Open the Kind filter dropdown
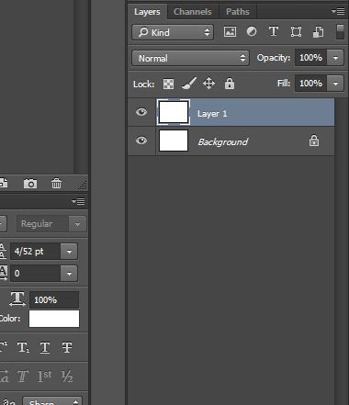This screenshot has height=405, width=349. 173,32
